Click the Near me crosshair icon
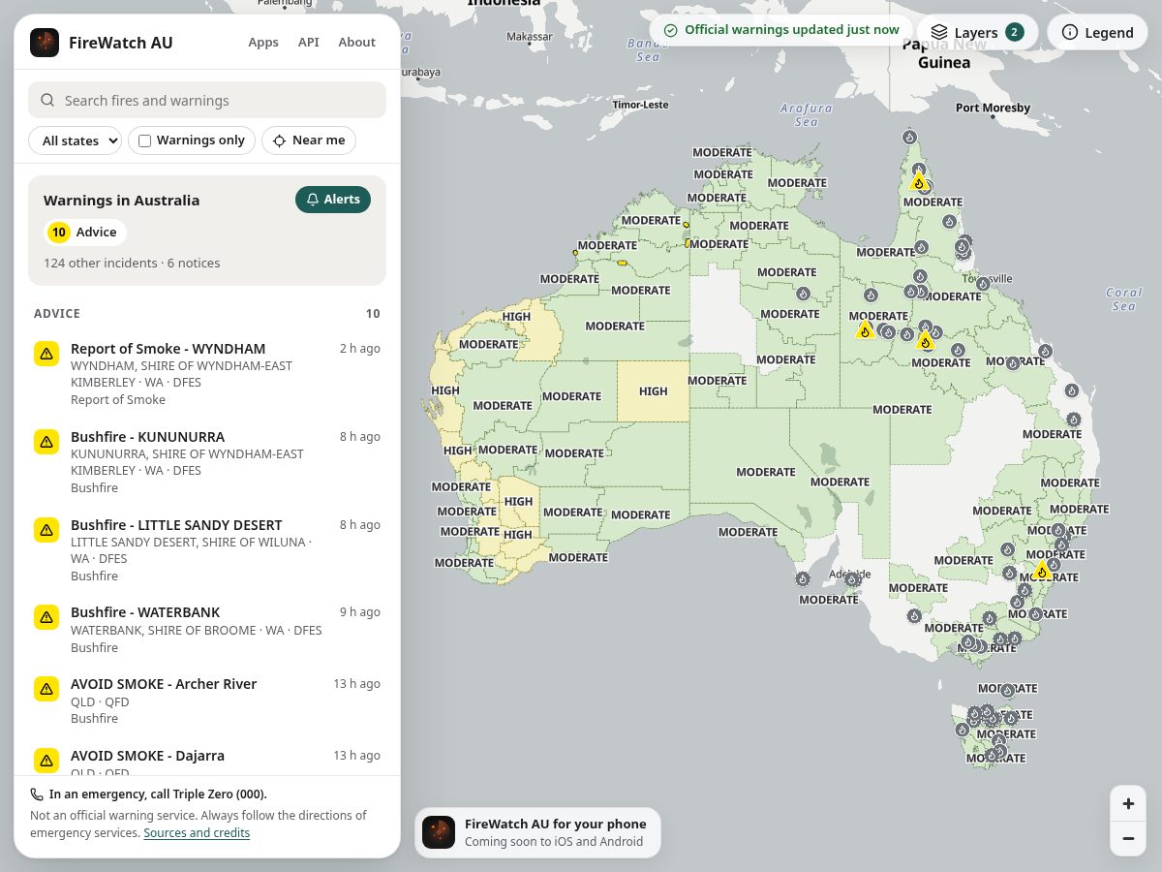Viewport: 1162px width, 872px height. point(279,140)
